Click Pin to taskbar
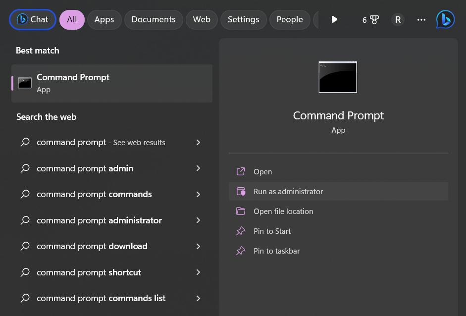This screenshot has height=316, width=466. (x=339, y=251)
